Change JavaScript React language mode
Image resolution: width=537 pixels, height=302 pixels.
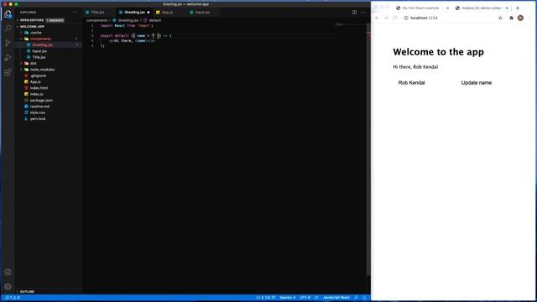coord(336,298)
